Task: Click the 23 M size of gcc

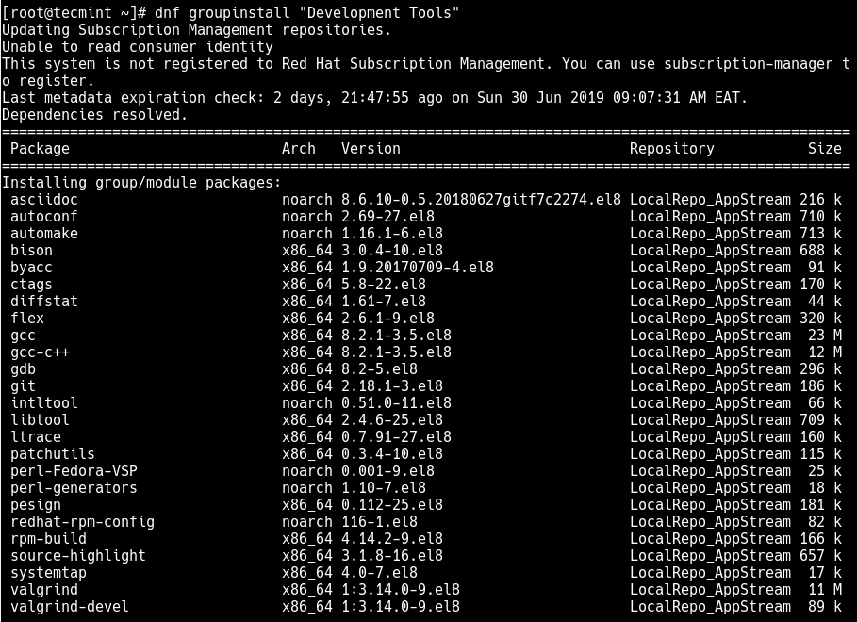Action: 825,336
